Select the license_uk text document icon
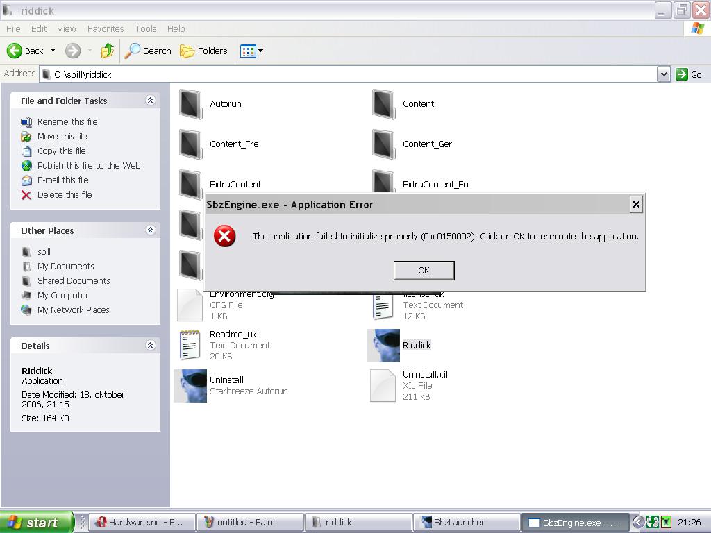This screenshot has height=533, width=711. (x=383, y=306)
